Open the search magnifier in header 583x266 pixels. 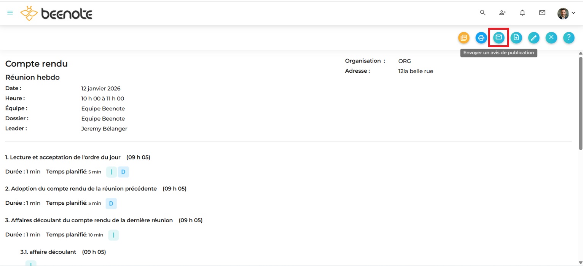point(483,13)
